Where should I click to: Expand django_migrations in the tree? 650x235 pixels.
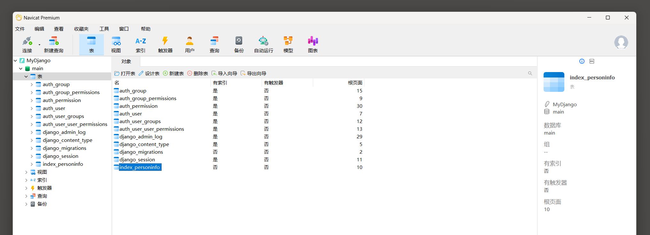(x=32, y=148)
